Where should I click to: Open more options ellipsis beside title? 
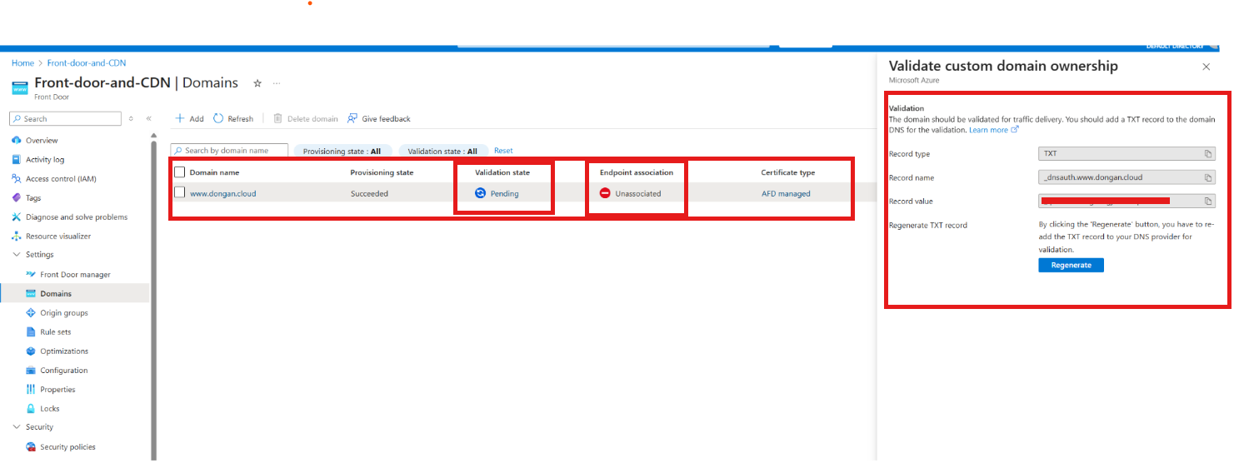(277, 83)
